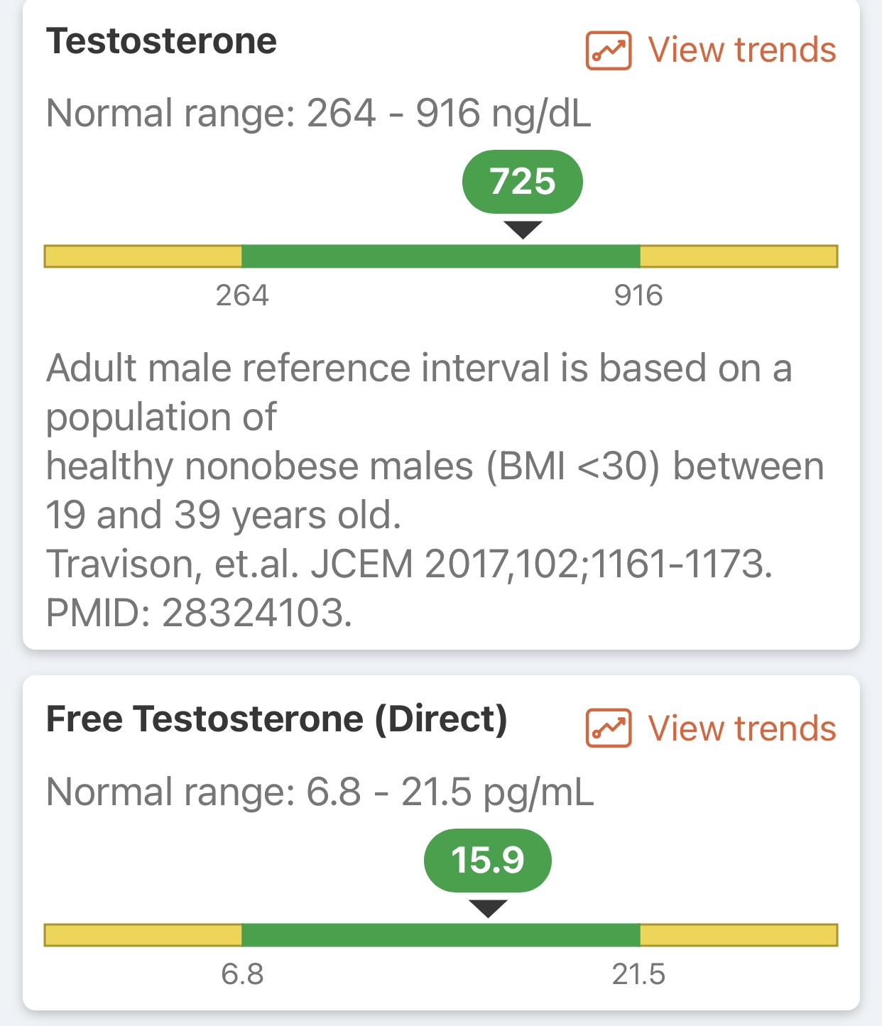Click the black pointer marker under 15.9
Screen dimensions: 882x1026
coord(488,909)
